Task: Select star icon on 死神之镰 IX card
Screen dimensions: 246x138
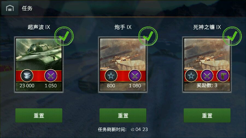Action: click(191, 76)
